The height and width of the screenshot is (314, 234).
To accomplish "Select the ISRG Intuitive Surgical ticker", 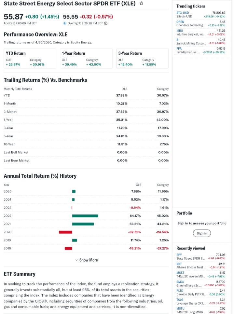I will [180, 31].
